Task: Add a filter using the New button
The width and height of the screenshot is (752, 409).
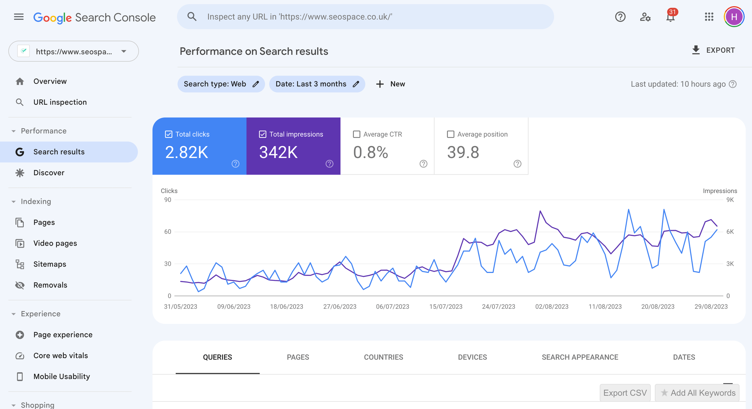Action: tap(390, 84)
